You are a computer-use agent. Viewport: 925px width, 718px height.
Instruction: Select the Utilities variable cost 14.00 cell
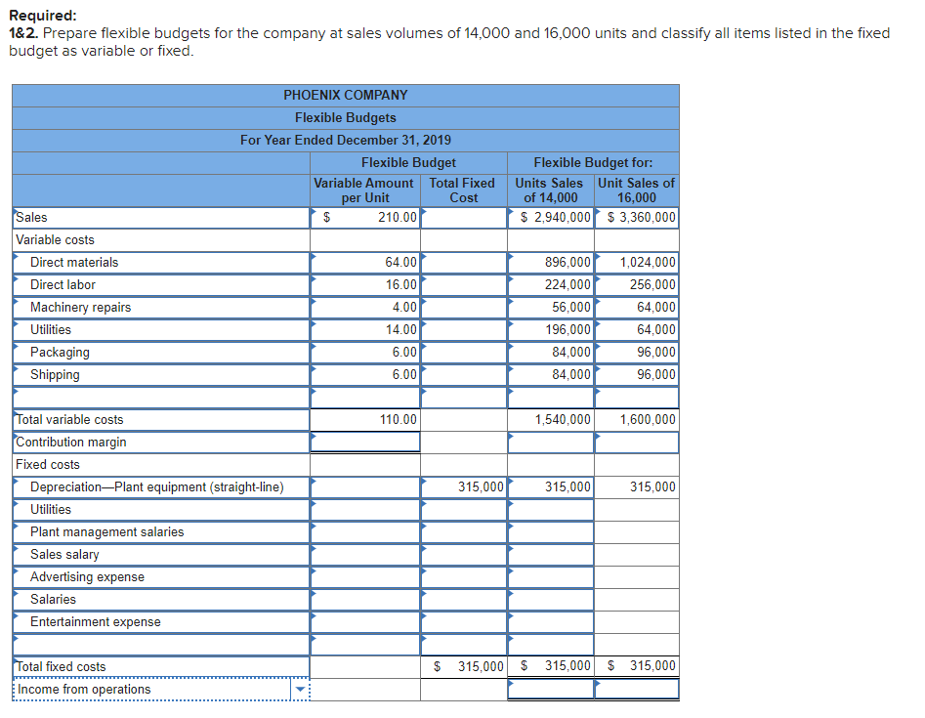pos(365,329)
